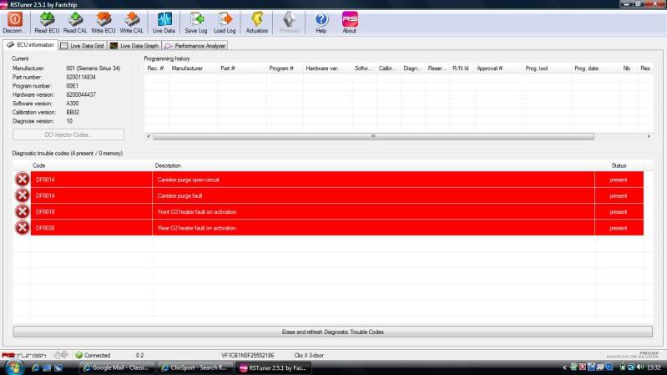Open the Actuators tool

[257, 21]
